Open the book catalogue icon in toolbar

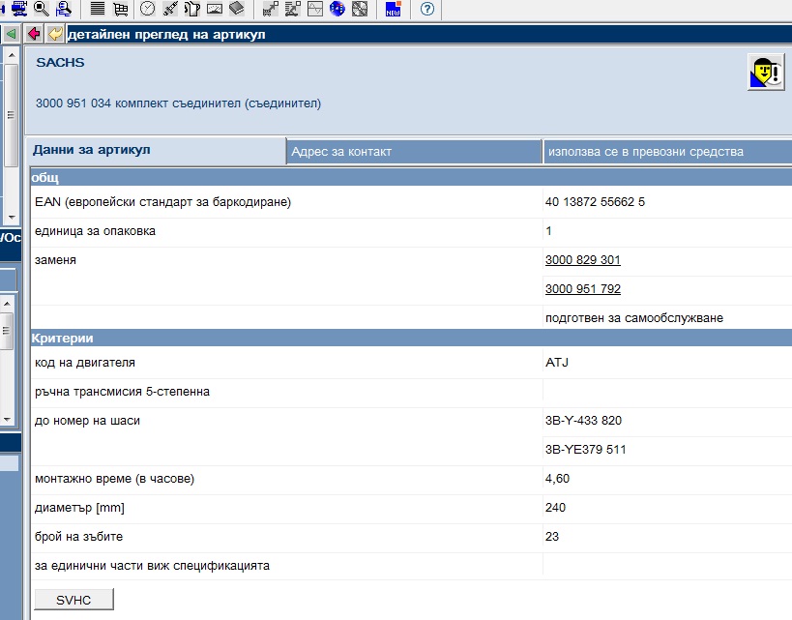[x=237, y=9]
